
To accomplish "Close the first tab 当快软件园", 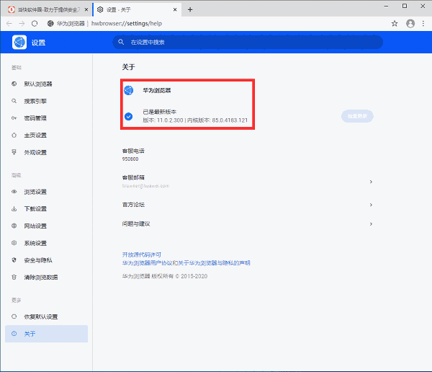I will (86, 9).
